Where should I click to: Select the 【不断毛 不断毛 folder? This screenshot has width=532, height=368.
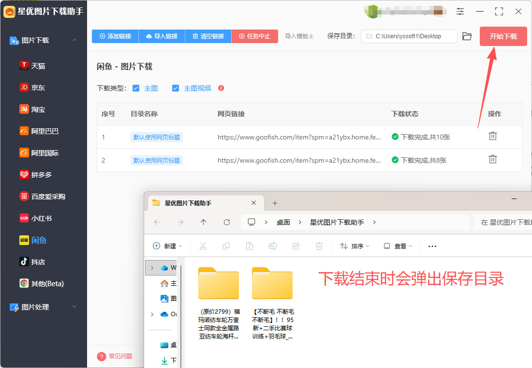[273, 303]
